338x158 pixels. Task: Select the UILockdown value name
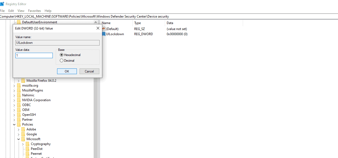point(115,34)
